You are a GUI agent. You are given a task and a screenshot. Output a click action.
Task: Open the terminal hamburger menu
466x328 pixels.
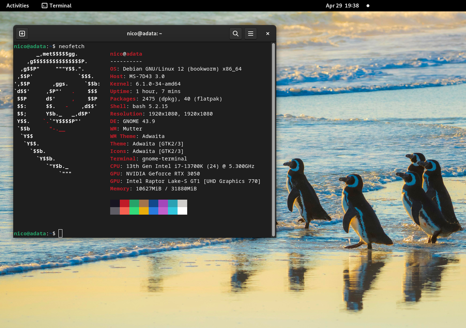(x=251, y=34)
